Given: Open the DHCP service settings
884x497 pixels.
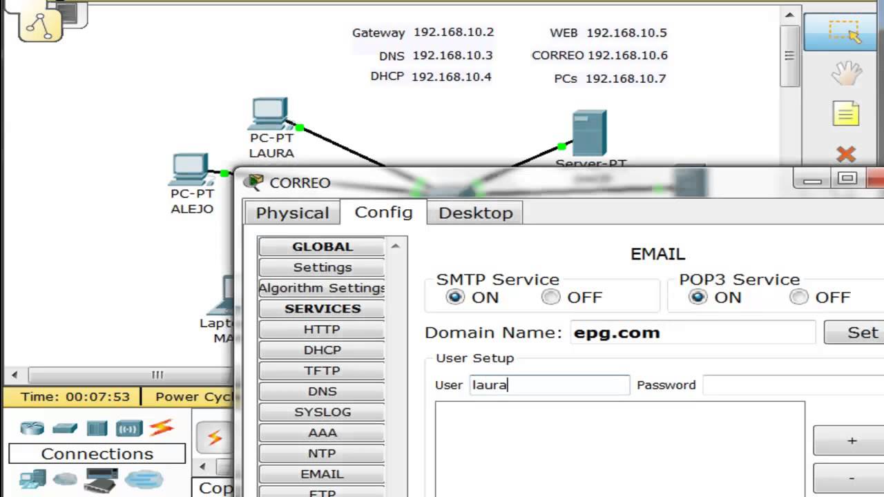Looking at the screenshot, I should 322,350.
